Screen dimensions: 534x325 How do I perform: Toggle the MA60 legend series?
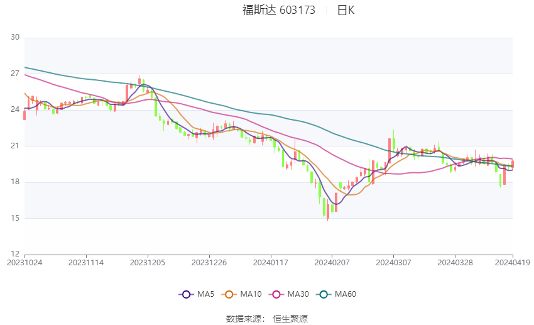pos(337,294)
